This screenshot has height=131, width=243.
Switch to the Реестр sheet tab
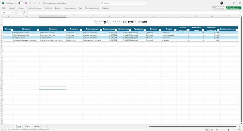[x=18, y=126]
